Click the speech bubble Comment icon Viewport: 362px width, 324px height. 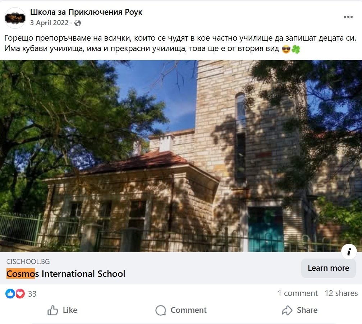pyautogui.click(x=161, y=310)
